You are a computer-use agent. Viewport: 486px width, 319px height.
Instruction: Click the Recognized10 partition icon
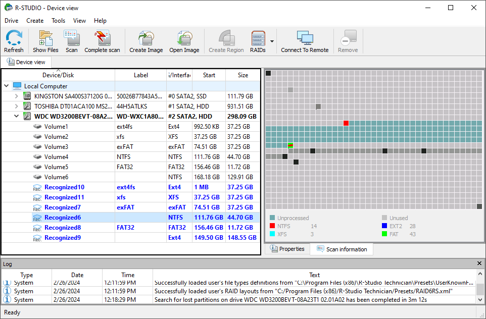(37, 187)
